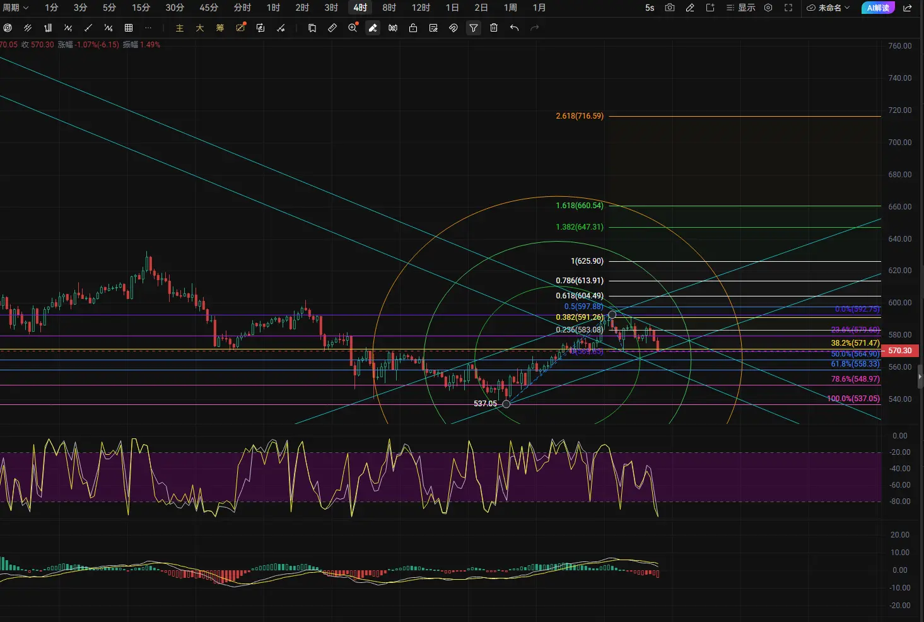Screen dimensions: 924x622
Task: Delete drawings with the trash icon
Action: point(494,28)
